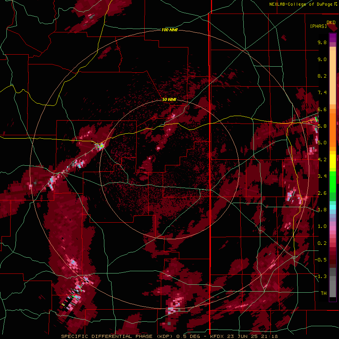339x339 pixels.
Task: Pick the cyan segment of the color bar
Action: (x=333, y=207)
